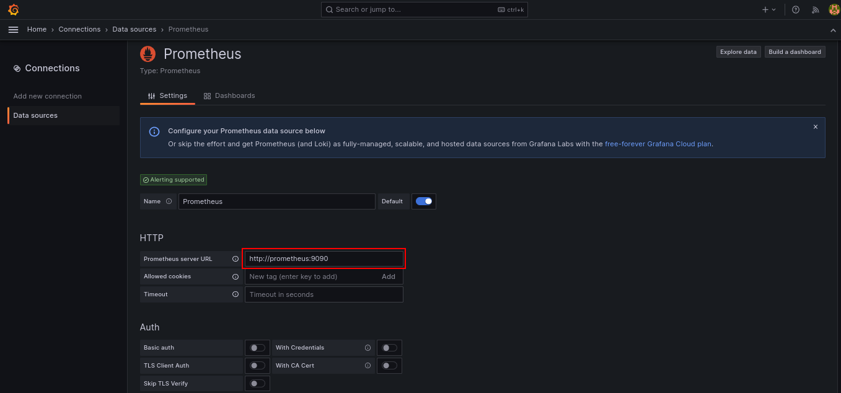This screenshot has height=393, width=841.
Task: Open the Grafana logo home
Action: coord(13,9)
